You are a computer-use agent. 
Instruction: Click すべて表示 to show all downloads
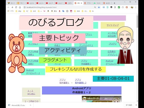tap(129, 105)
